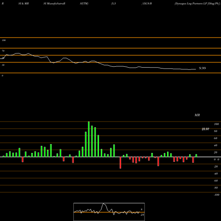The image size is (221, 221).
Task: Click the MR axis label -80
Action: click(x=216, y=188)
